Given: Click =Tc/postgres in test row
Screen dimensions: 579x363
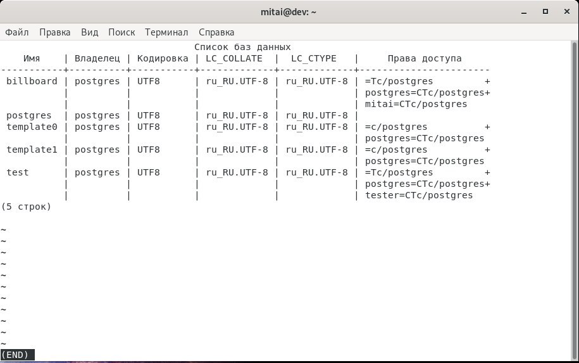Looking at the screenshot, I should [399, 172].
